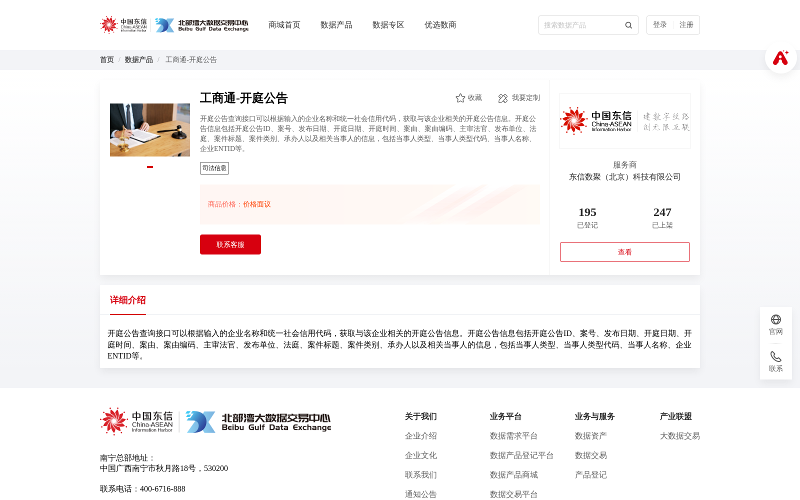Open footer link 数据交易
800x500 pixels.
pyautogui.click(x=591, y=455)
